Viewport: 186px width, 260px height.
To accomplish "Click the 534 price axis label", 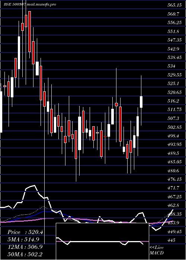I will [x=171, y=66].
